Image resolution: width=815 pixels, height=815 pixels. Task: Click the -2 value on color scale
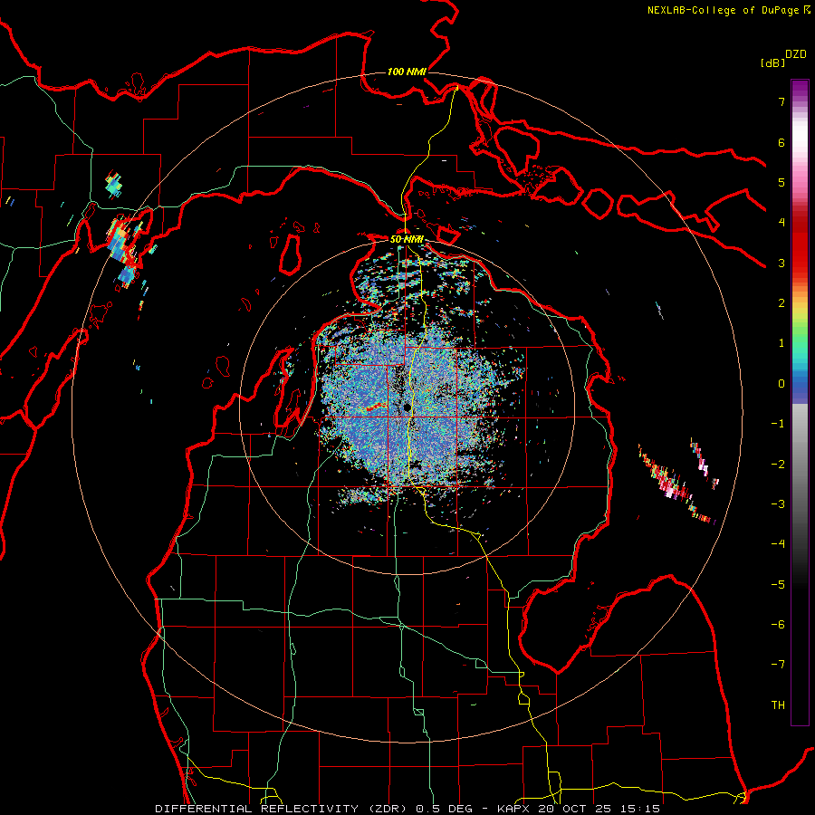pyautogui.click(x=778, y=465)
